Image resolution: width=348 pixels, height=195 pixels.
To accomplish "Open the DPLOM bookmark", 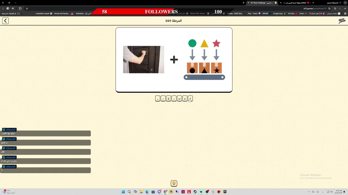I will (267, 14).
